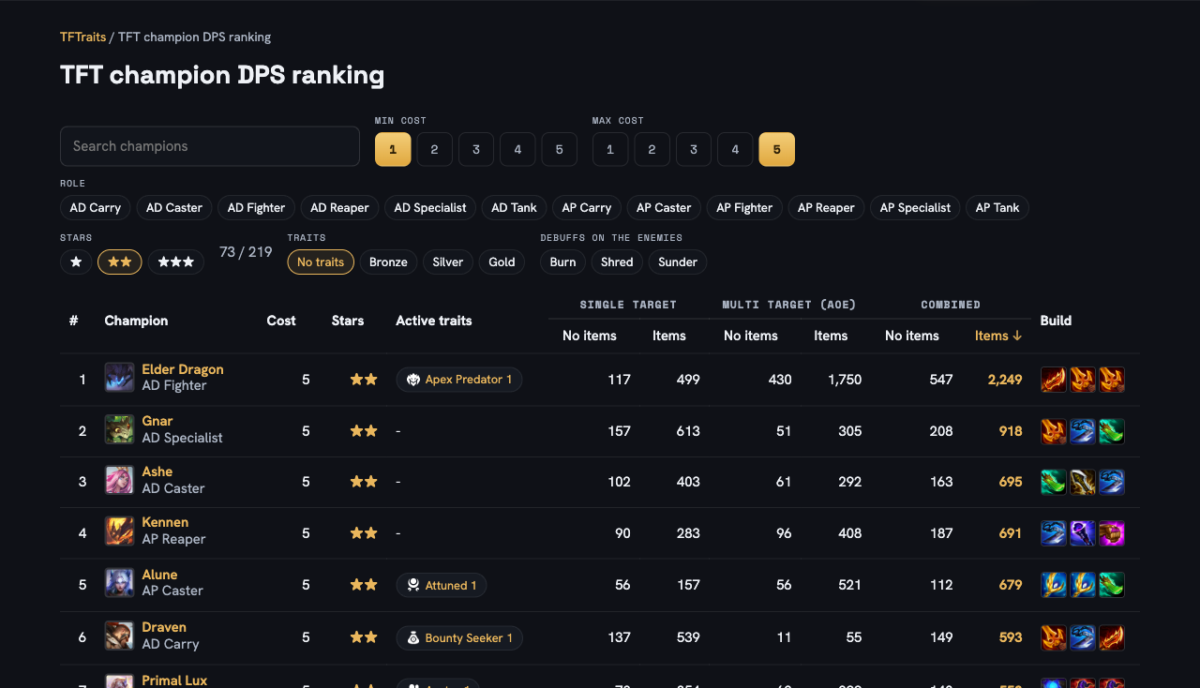Open the Kennen champion link
Viewport: 1200px width, 688px height.
(165, 522)
